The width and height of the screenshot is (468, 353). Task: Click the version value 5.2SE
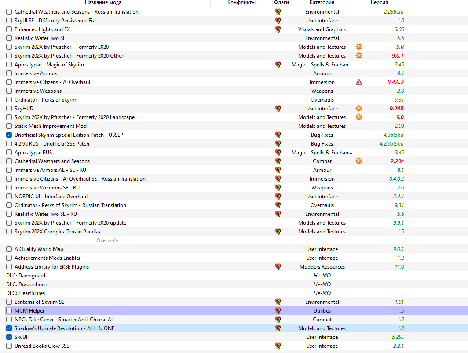coord(398,337)
